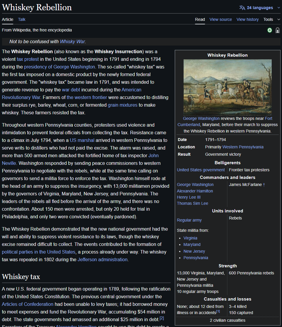Open the View history tab

(x=248, y=19)
